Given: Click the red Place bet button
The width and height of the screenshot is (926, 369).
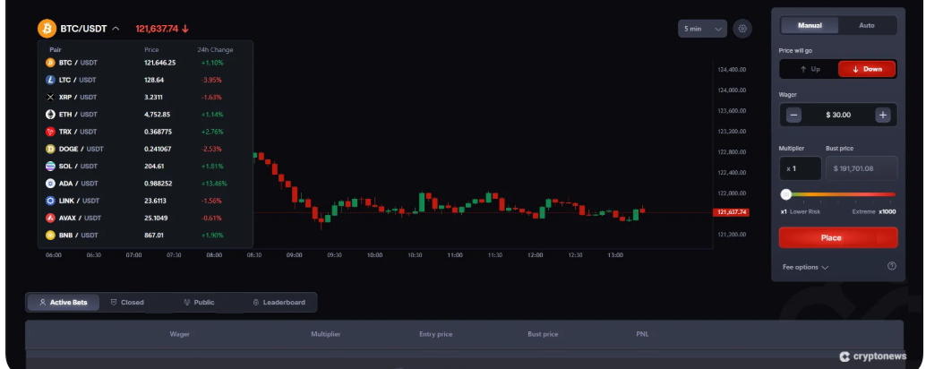Looking at the screenshot, I should (x=838, y=238).
